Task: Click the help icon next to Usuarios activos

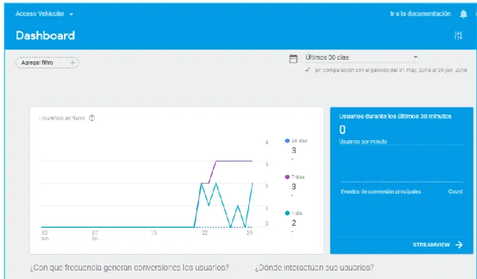Action: pyautogui.click(x=92, y=118)
